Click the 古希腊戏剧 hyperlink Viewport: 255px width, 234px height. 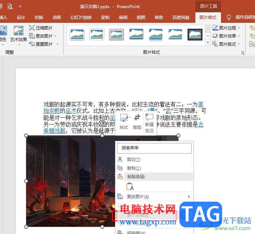54,131
